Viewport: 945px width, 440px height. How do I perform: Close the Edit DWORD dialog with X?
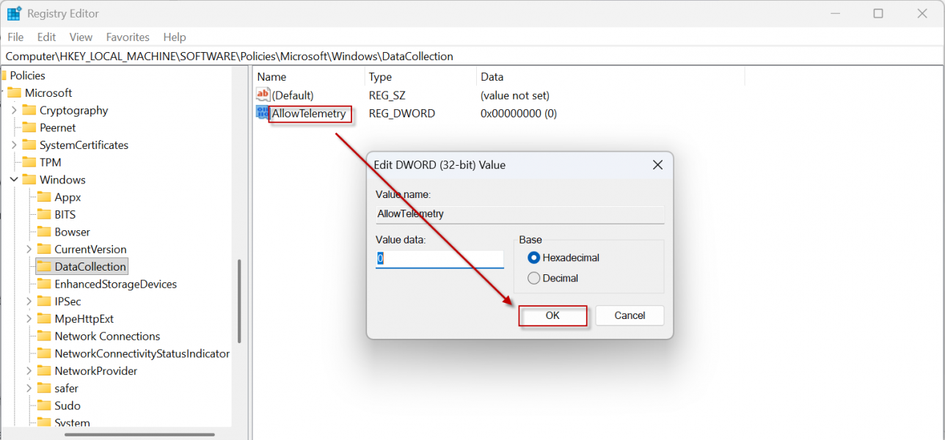click(657, 165)
